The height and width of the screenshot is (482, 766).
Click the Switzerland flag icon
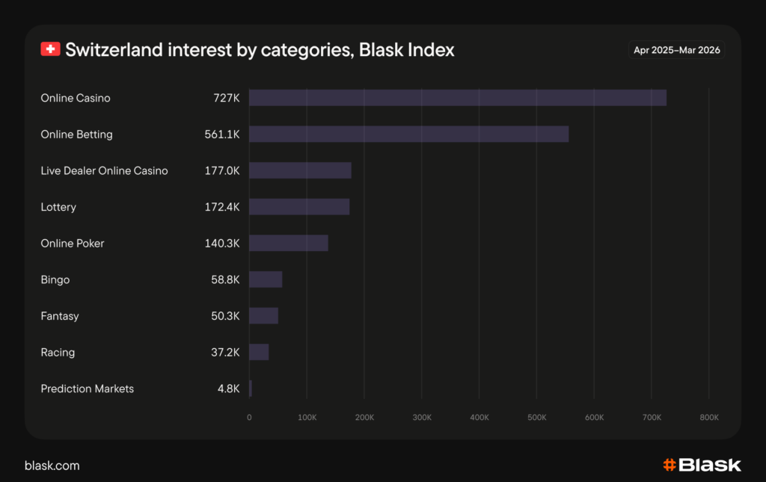50,49
